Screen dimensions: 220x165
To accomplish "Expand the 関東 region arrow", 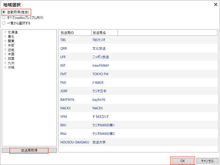I will (5, 41).
